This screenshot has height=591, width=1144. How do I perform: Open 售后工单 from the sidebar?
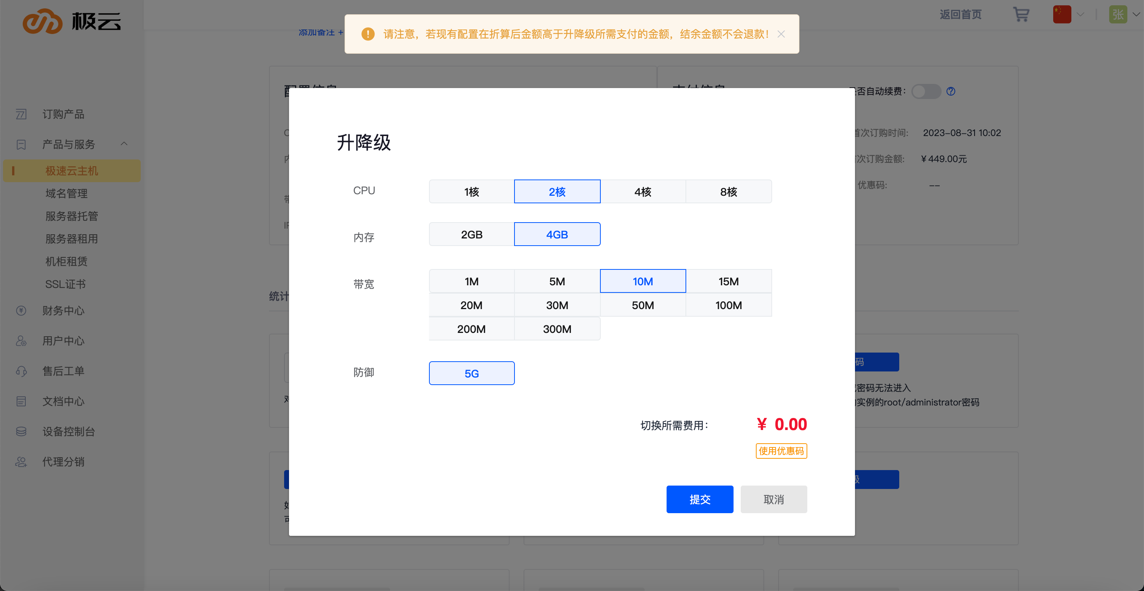point(63,371)
